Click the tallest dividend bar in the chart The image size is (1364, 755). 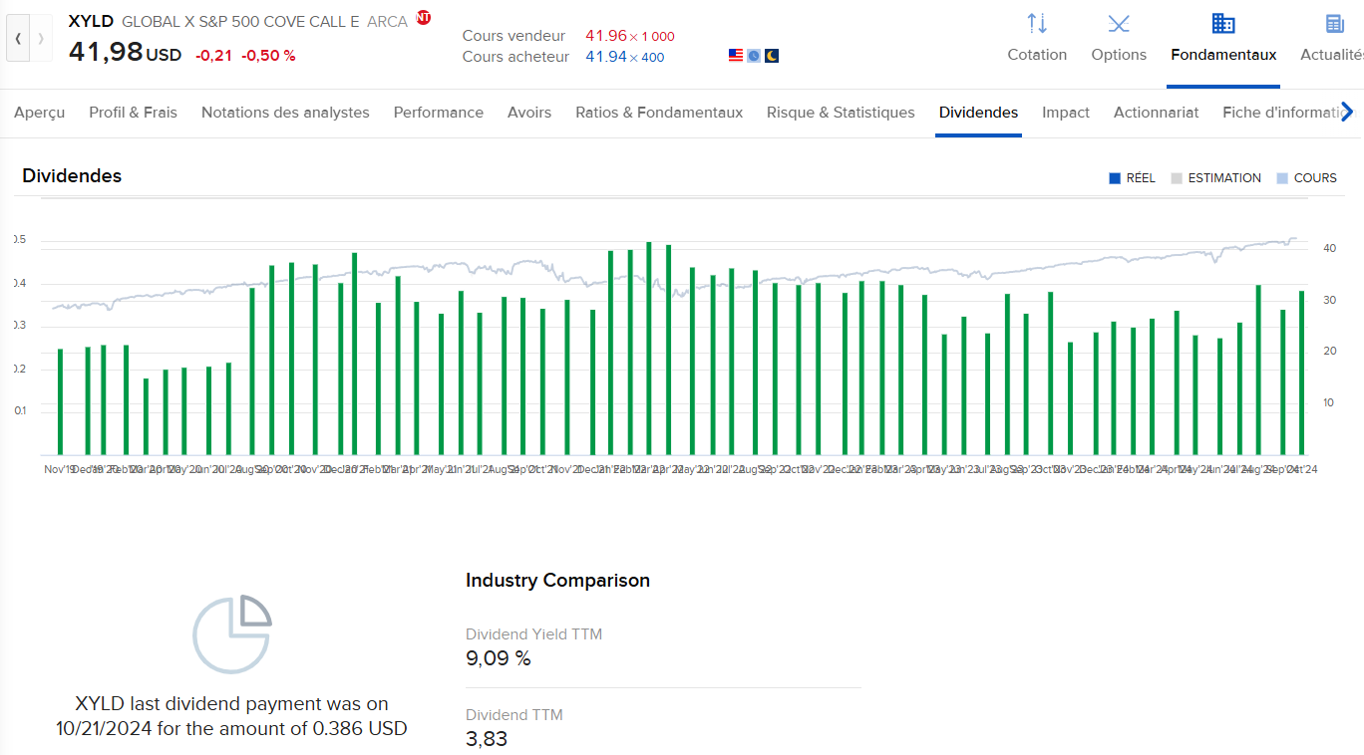[649, 349]
